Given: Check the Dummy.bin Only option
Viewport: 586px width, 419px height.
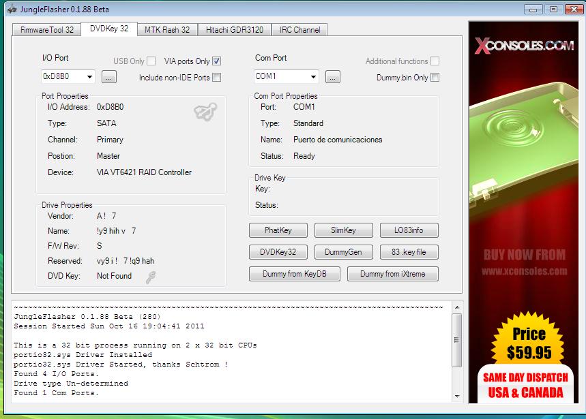Looking at the screenshot, I should click(435, 77).
